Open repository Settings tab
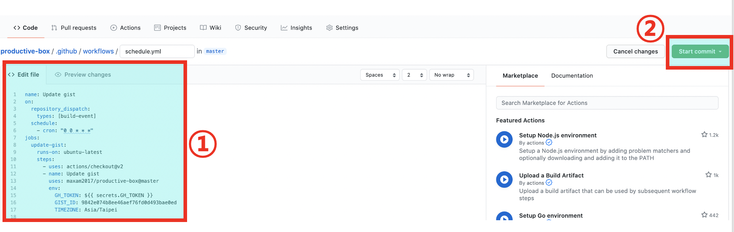This screenshot has height=232, width=734. click(x=342, y=28)
